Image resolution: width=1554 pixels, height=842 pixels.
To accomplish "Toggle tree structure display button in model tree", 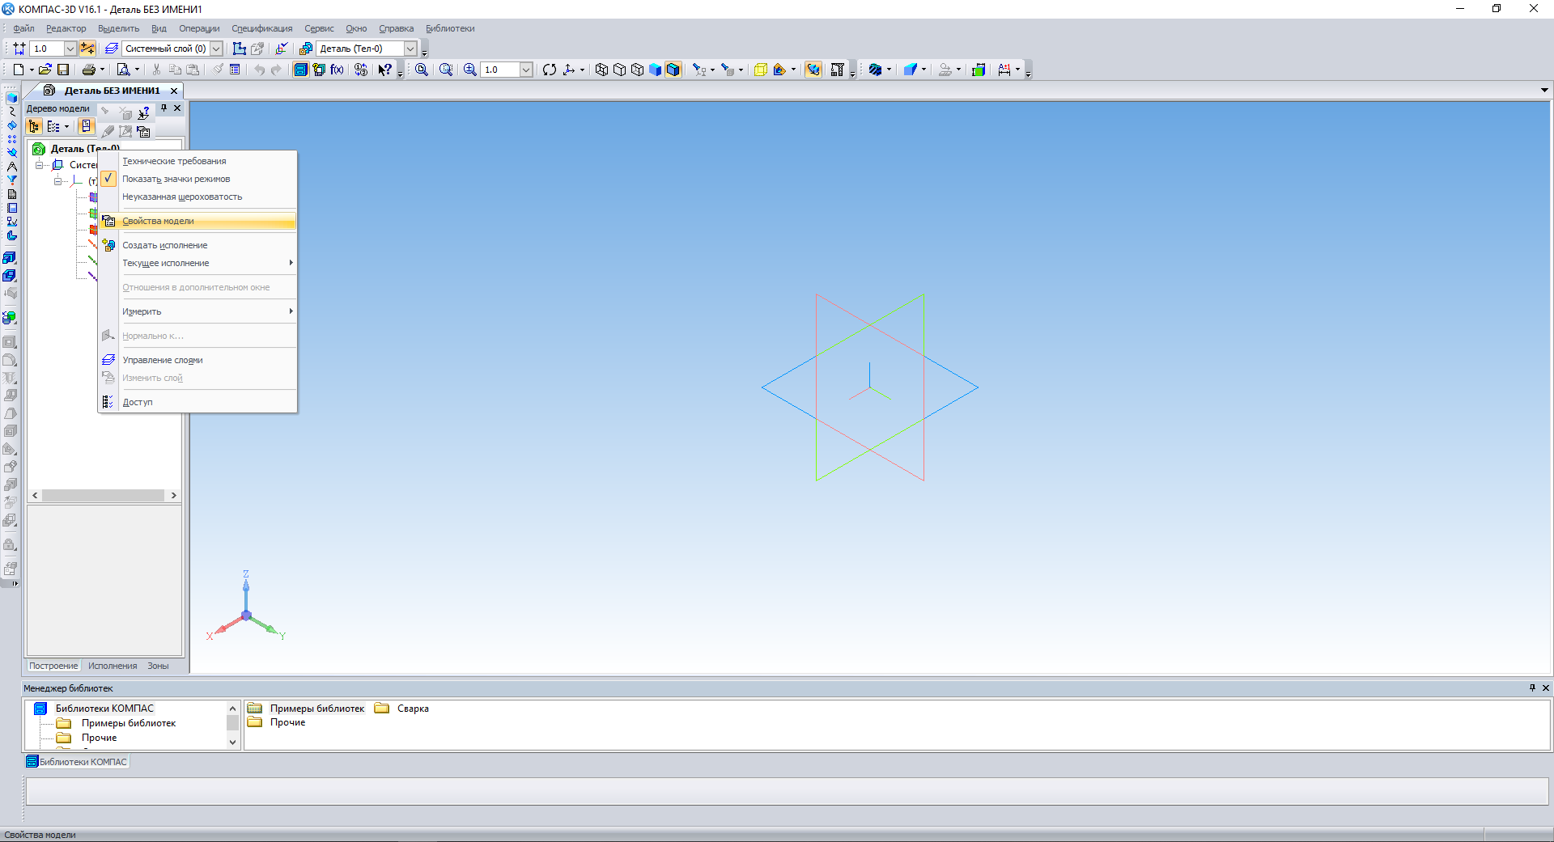I will tap(33, 126).
